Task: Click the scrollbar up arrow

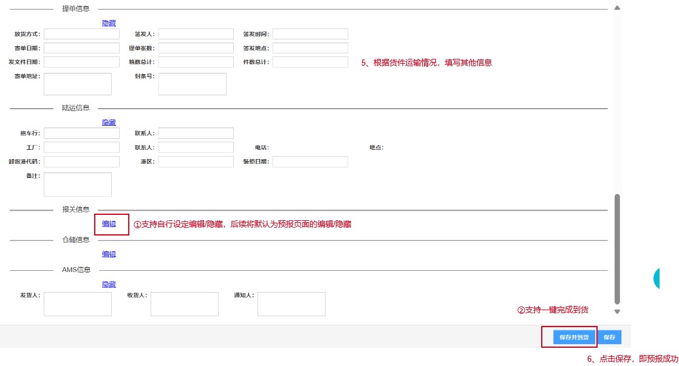Action: (x=618, y=8)
